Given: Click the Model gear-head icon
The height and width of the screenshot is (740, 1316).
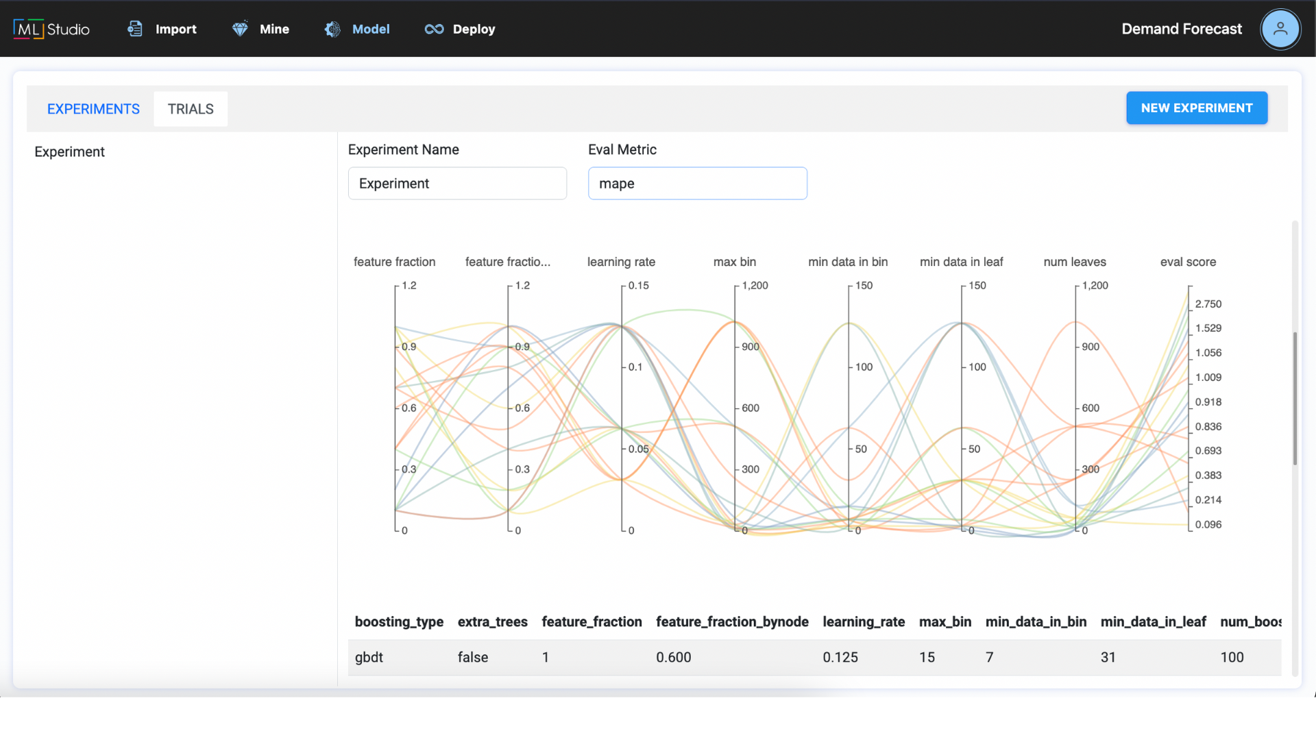Looking at the screenshot, I should pos(332,29).
